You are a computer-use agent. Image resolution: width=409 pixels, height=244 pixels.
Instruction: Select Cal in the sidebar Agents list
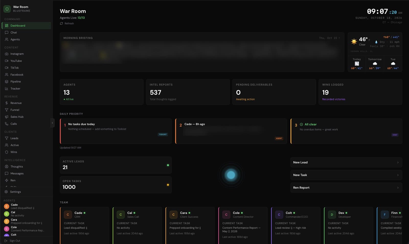(x=26, y=214)
